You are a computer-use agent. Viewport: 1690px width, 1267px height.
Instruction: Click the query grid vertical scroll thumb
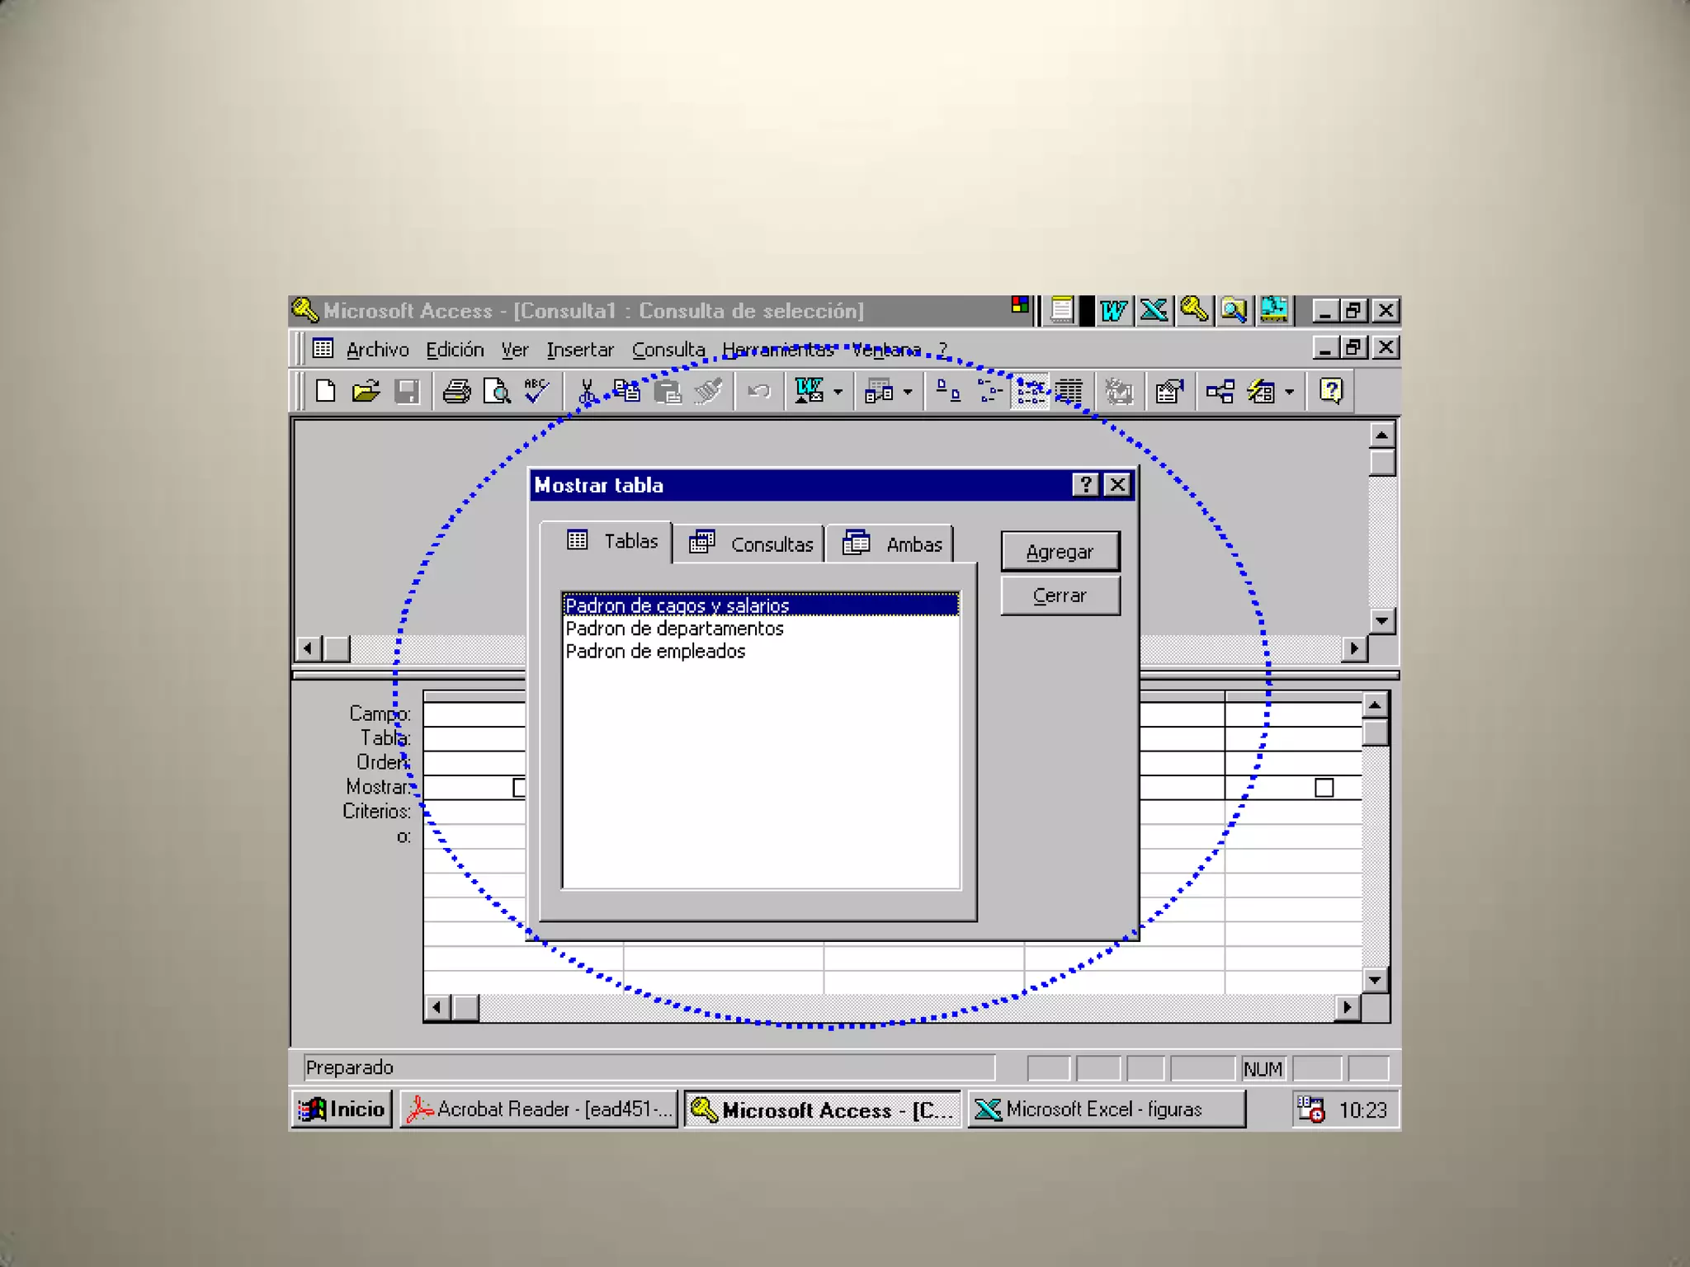pos(1375,732)
